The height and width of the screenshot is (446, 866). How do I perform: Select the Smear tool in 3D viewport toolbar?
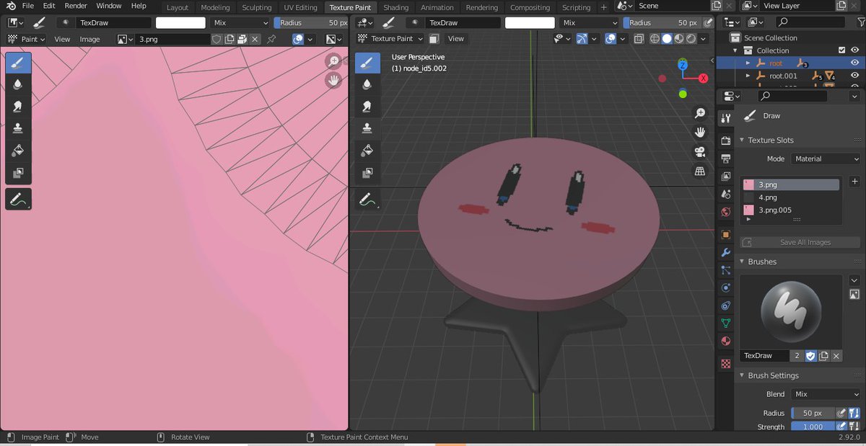367,106
